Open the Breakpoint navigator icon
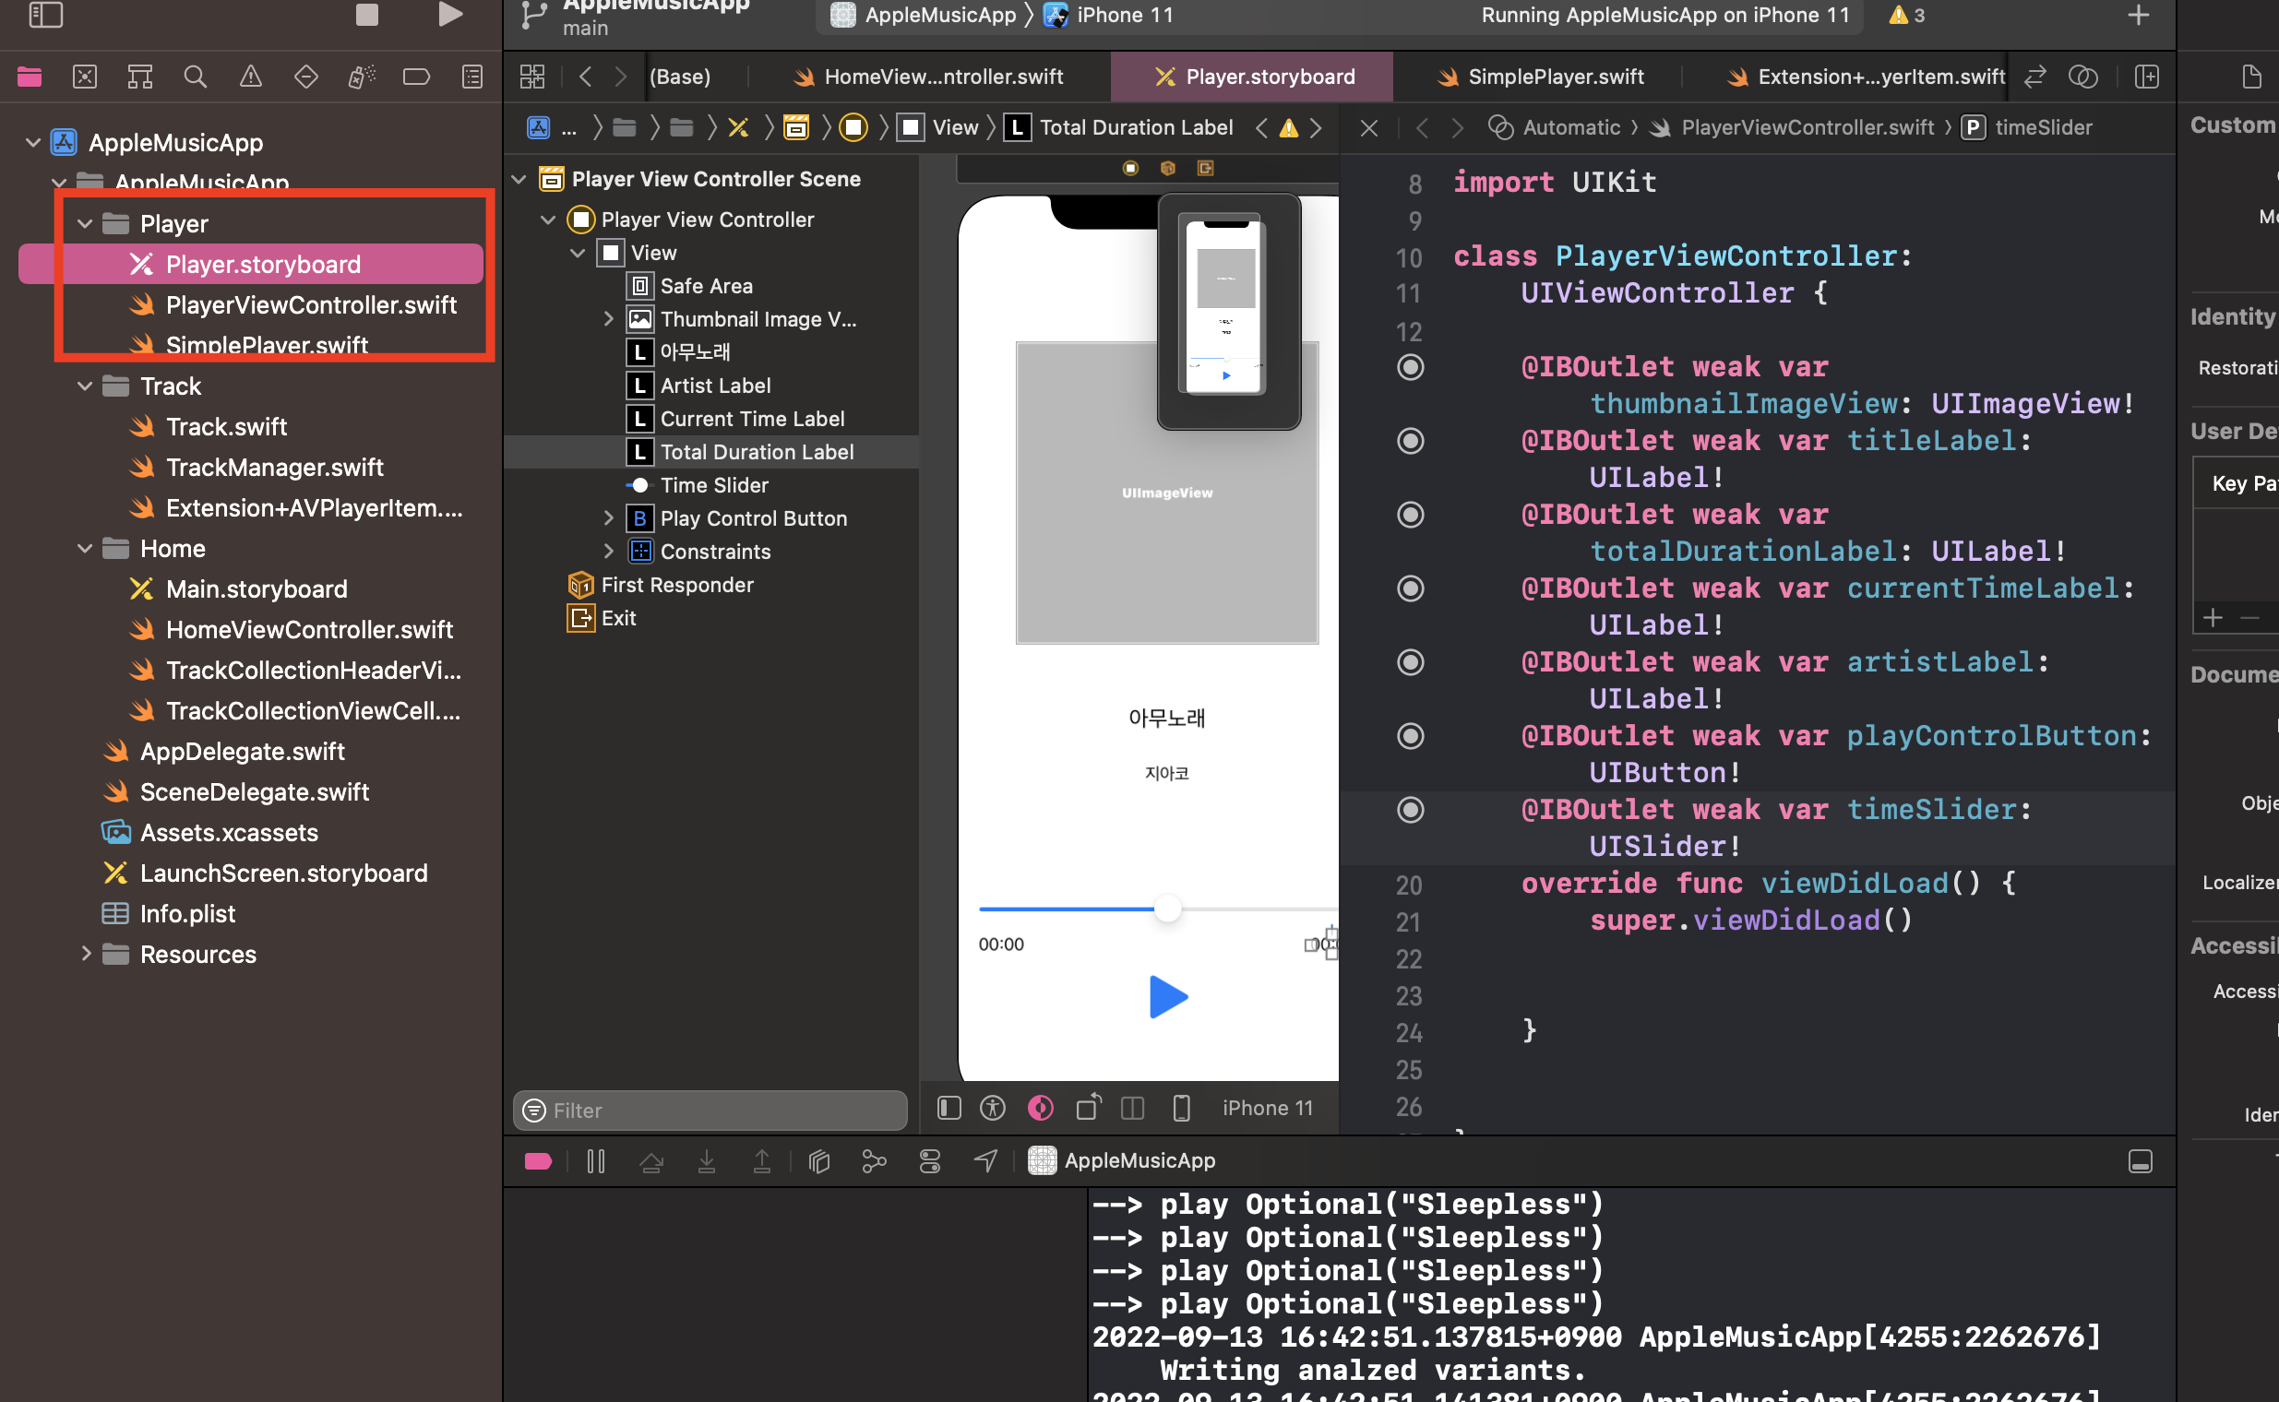2279x1402 pixels. pyautogui.click(x=416, y=77)
